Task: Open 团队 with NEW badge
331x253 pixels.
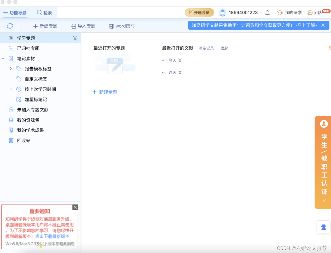Action: tap(319, 12)
